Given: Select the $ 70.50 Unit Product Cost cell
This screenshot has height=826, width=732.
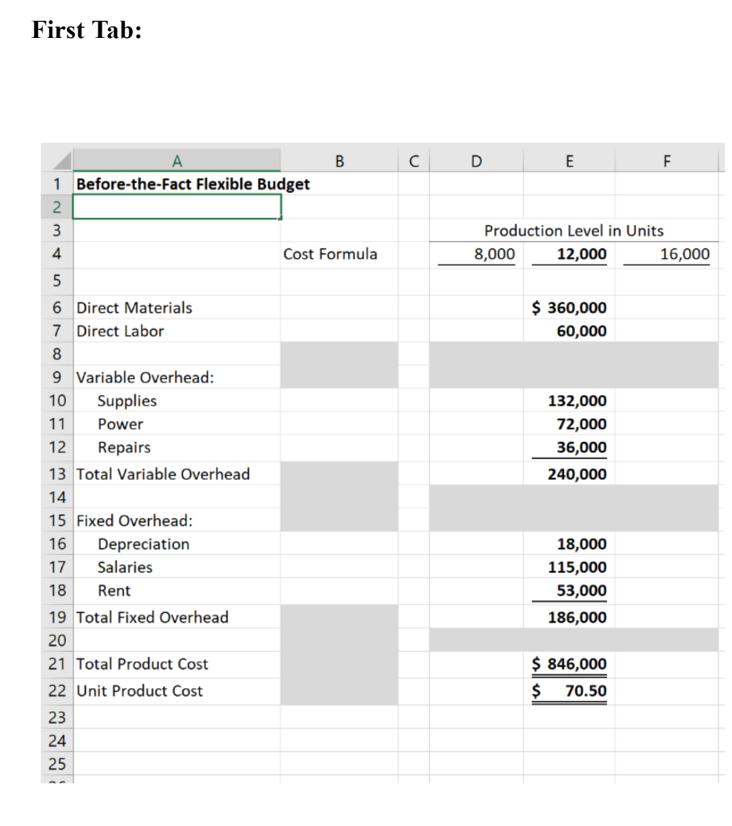Looking at the screenshot, I should coord(569,690).
